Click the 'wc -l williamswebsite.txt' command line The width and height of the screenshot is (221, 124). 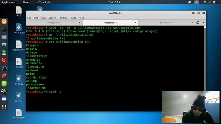[60, 35]
